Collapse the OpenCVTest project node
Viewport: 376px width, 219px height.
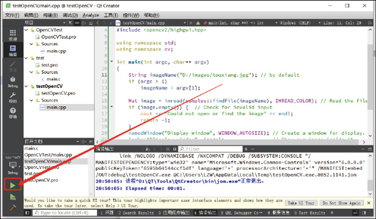point(26,30)
